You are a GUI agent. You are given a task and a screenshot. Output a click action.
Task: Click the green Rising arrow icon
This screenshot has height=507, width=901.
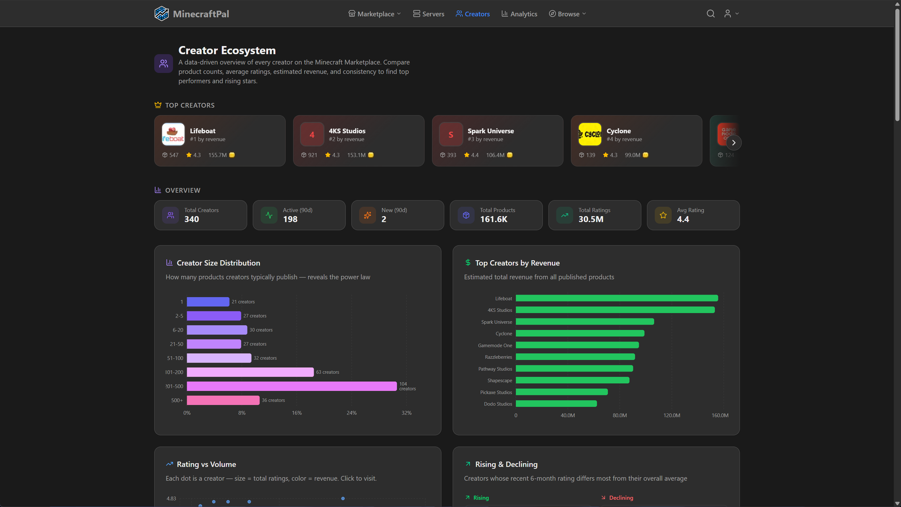tap(467, 498)
